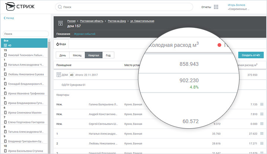The width and height of the screenshot is (267, 154).
Task: Select the День period
Action: pos(63,55)
